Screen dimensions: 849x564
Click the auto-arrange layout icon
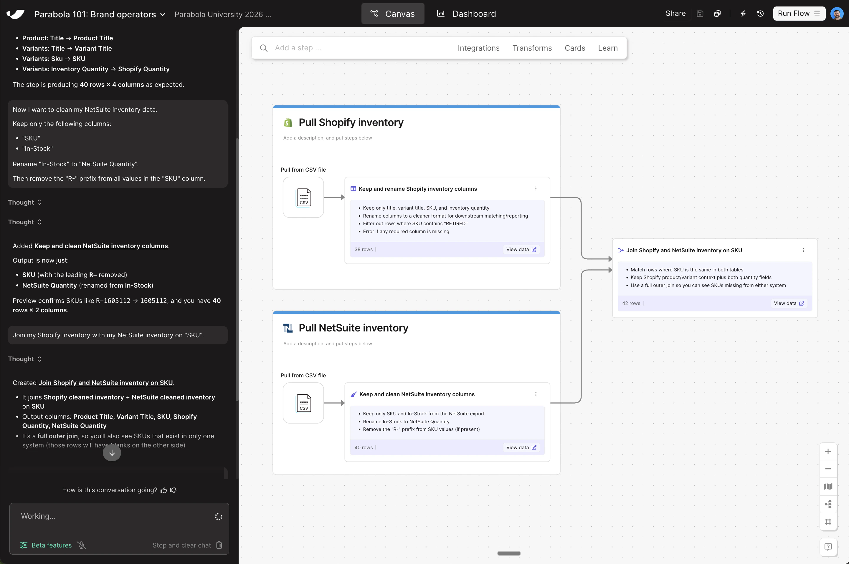(828, 504)
